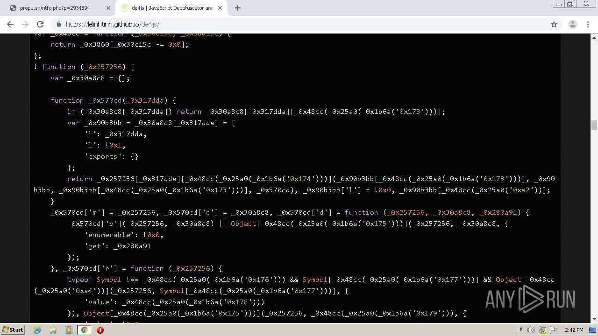This screenshot has width=598, height=336.
Task: Go back to the previous page
Action: (10, 24)
